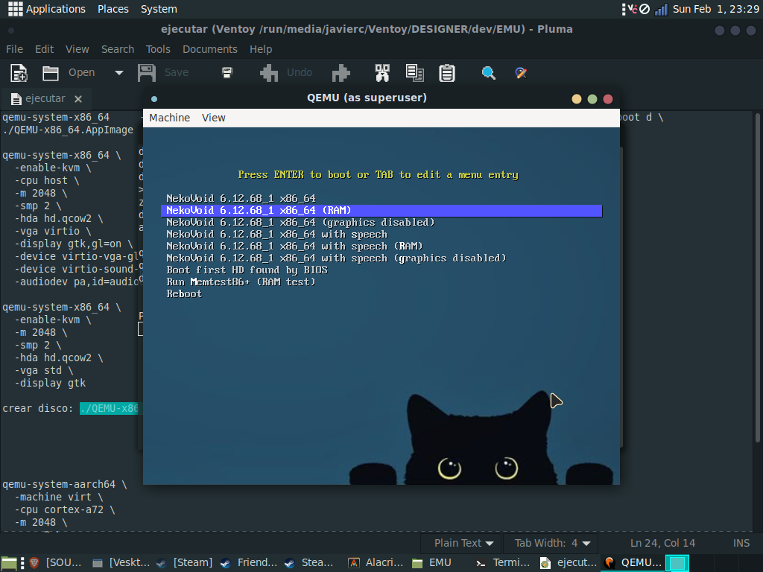Image resolution: width=763 pixels, height=572 pixels.
Task: Click the Find and Replace icon
Action: (521, 73)
